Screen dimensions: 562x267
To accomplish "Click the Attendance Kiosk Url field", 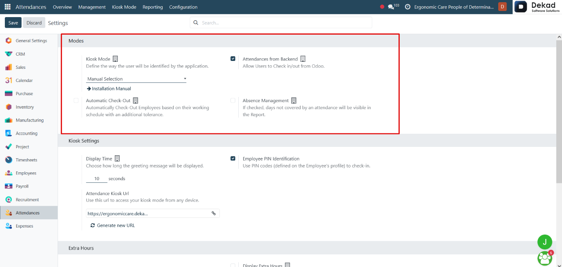I will click(153, 214).
